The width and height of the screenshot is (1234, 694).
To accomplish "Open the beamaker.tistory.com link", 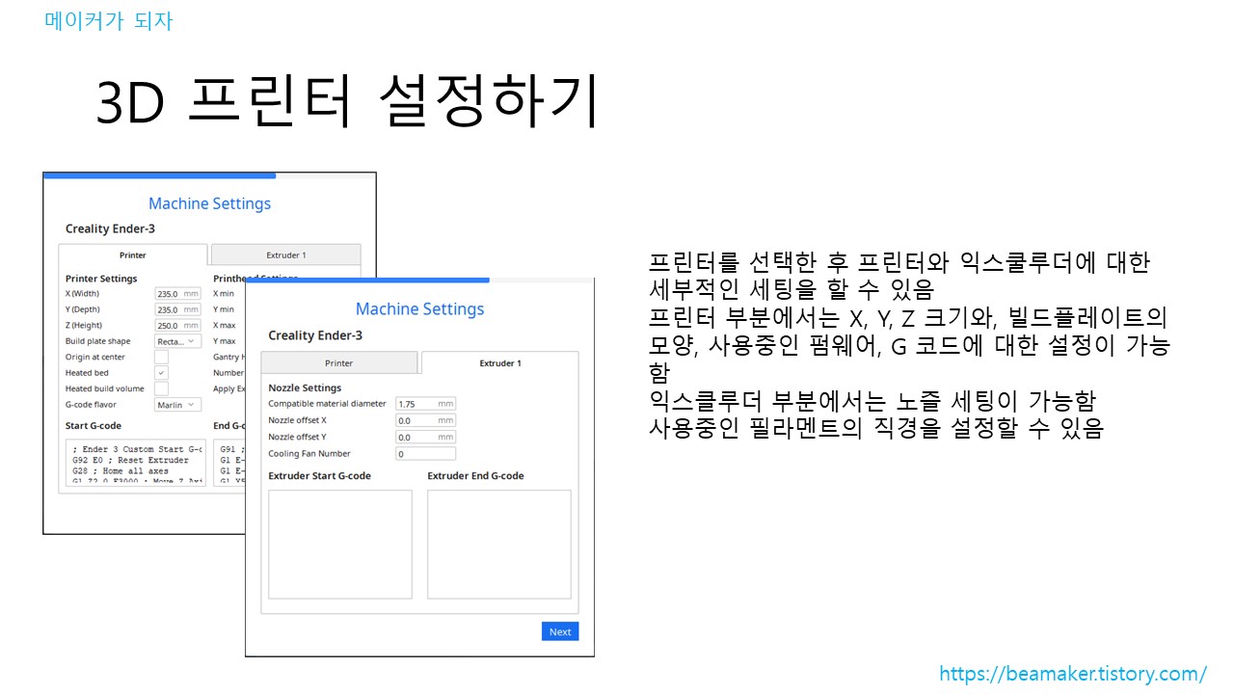I will click(1073, 674).
